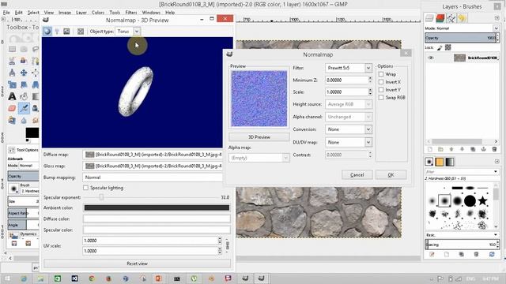
Task: Select the Move tool in Toolbox
Action: click(24, 73)
